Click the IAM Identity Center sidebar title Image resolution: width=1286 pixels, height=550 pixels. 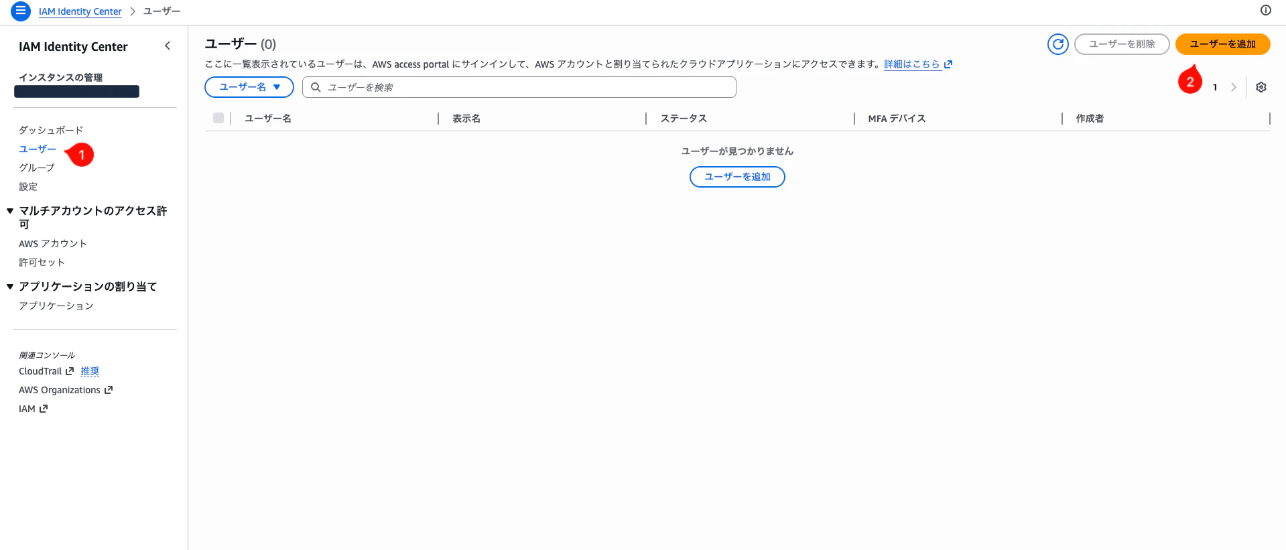click(73, 46)
